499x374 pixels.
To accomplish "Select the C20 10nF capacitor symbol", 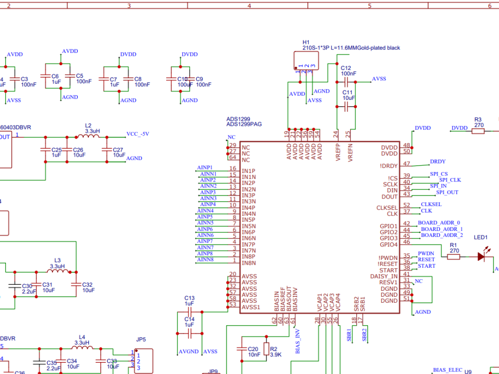I will coord(242,349).
